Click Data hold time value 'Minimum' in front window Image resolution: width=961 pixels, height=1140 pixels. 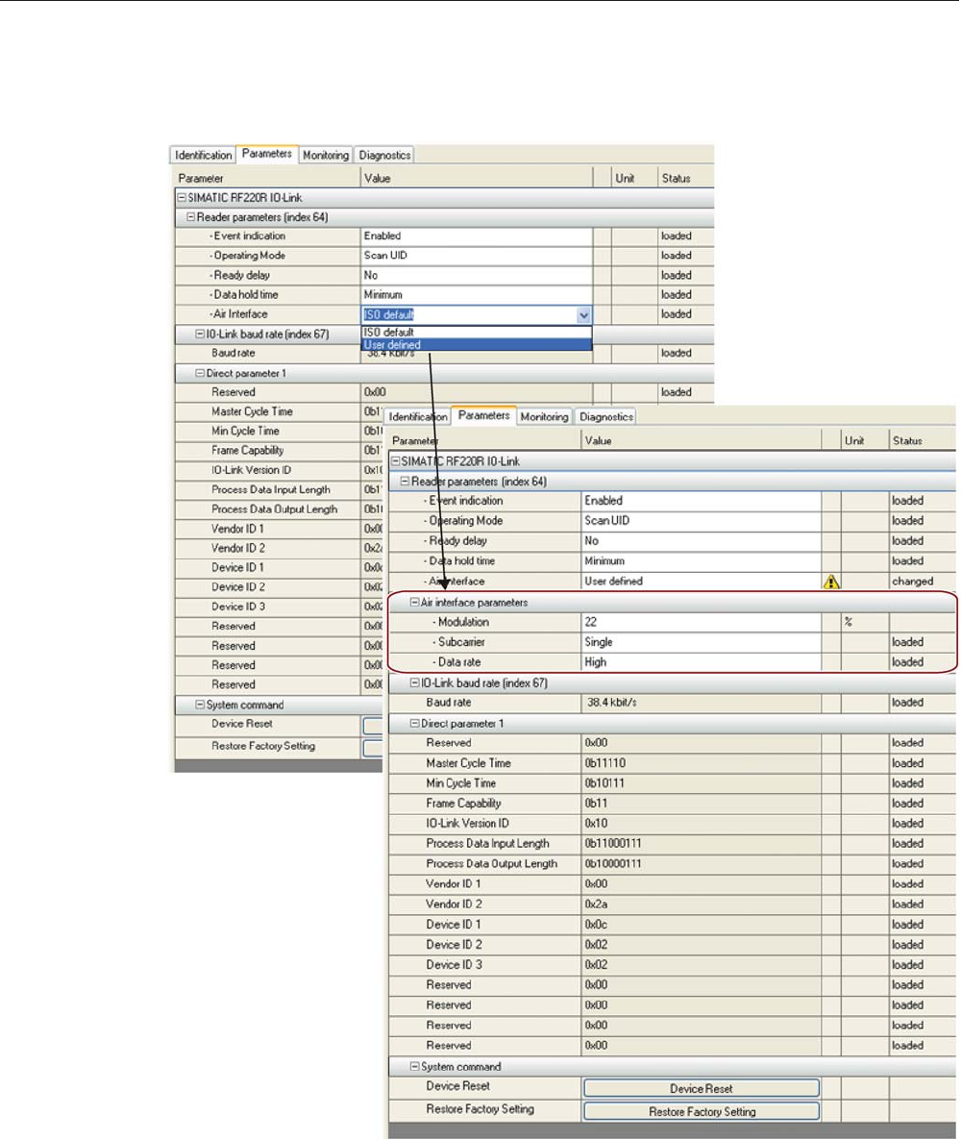(x=702, y=561)
